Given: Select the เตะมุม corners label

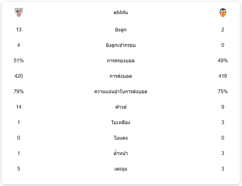Looking at the screenshot, I should click(121, 169).
